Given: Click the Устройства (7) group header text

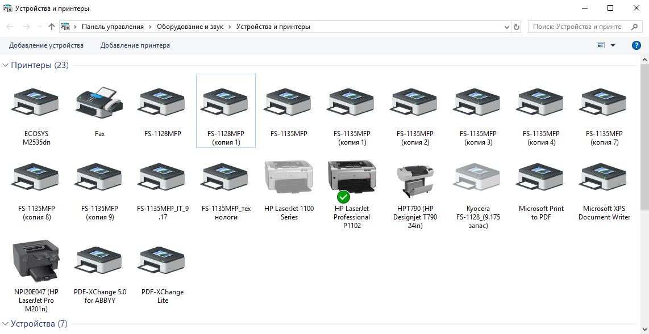Looking at the screenshot, I should coord(39,324).
